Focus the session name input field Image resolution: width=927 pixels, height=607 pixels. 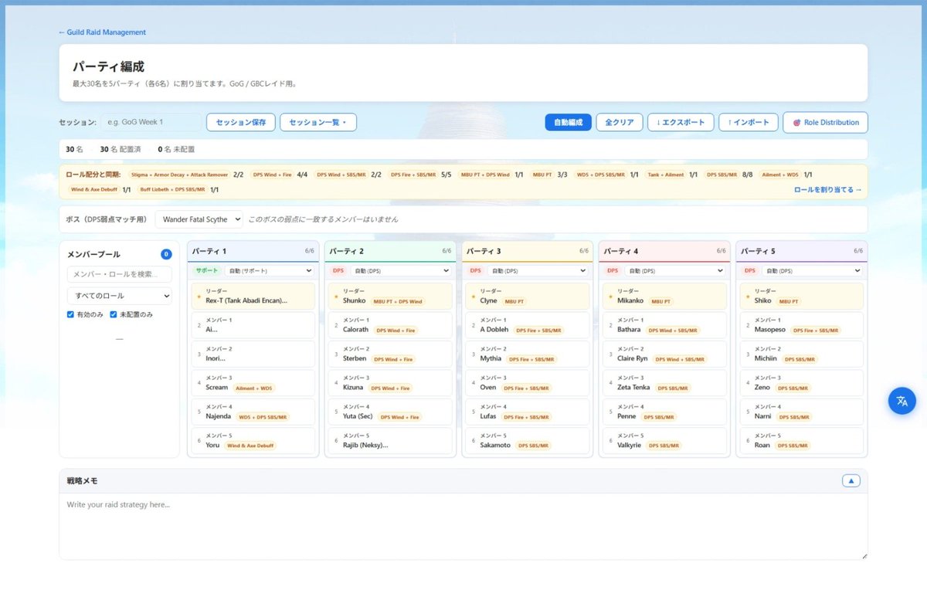tap(151, 122)
